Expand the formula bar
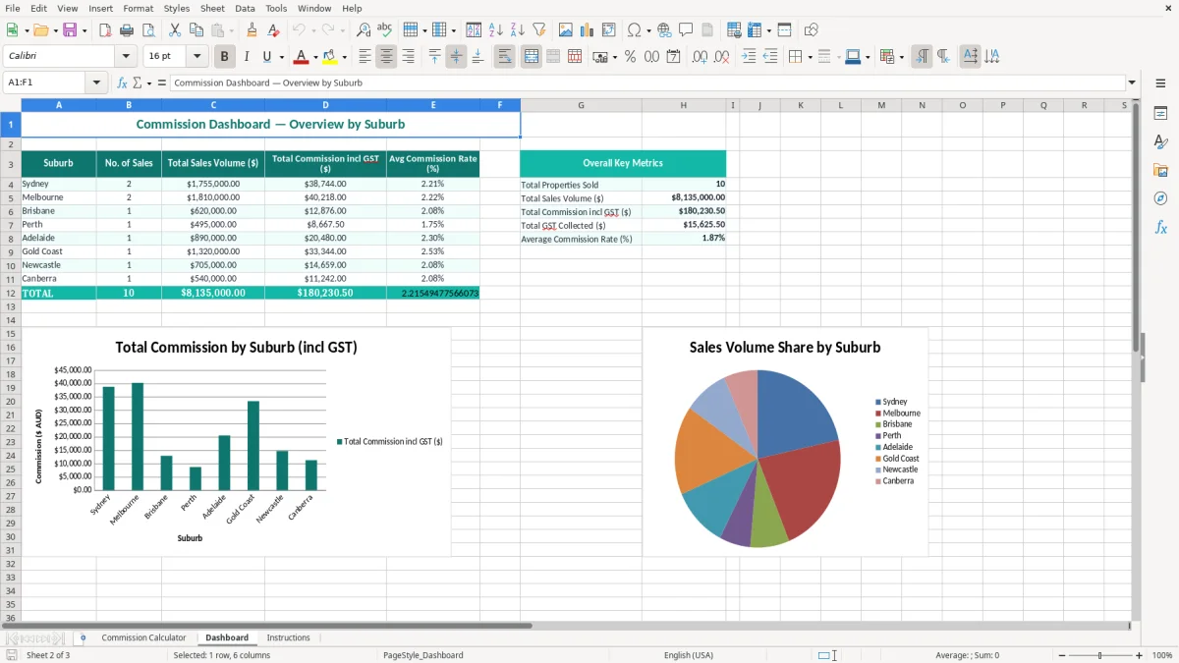Screen dimensions: 1179x663 (x=1132, y=83)
